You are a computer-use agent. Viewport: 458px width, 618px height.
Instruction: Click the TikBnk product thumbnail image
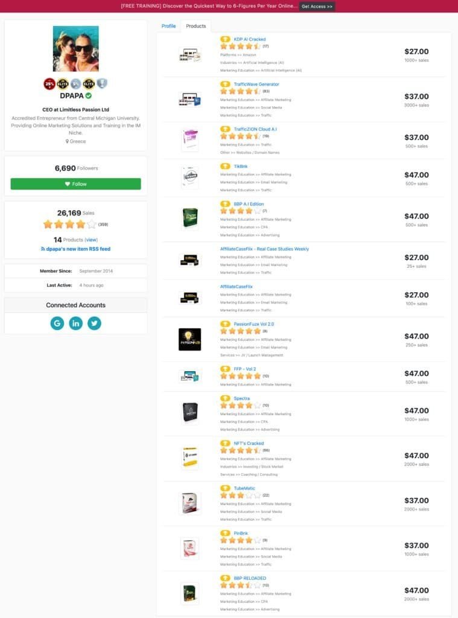pos(190,177)
